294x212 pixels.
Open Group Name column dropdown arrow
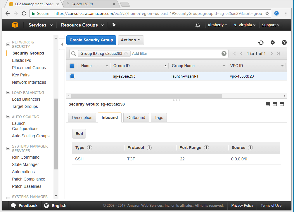coord(224,66)
